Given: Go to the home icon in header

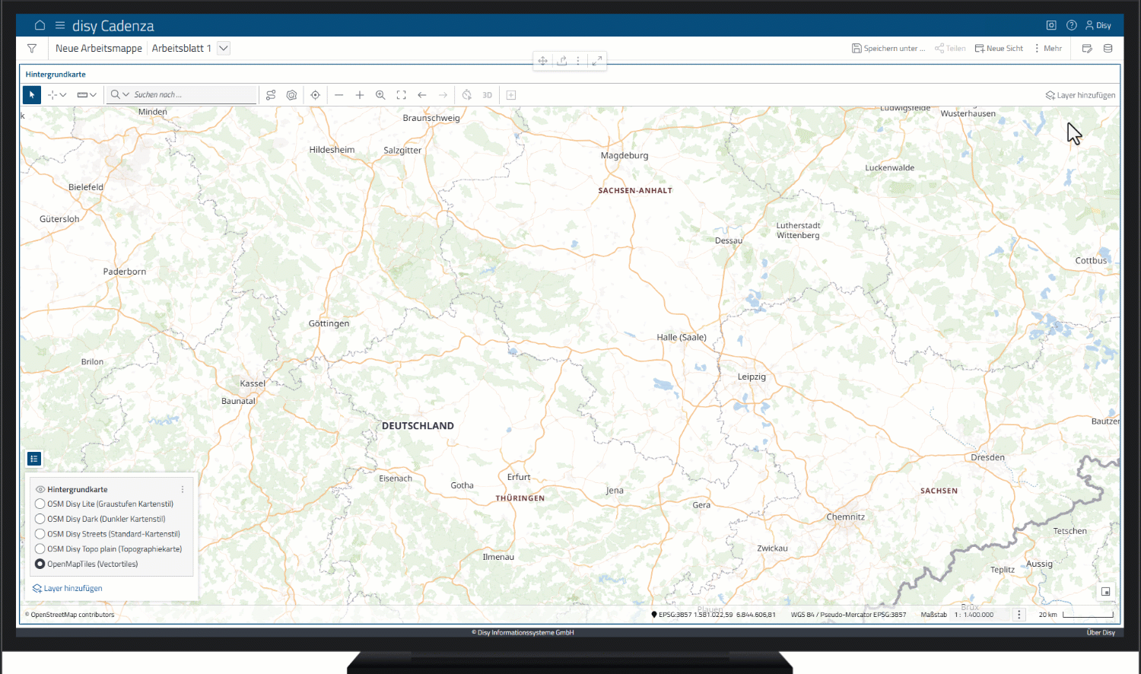Looking at the screenshot, I should coord(40,25).
